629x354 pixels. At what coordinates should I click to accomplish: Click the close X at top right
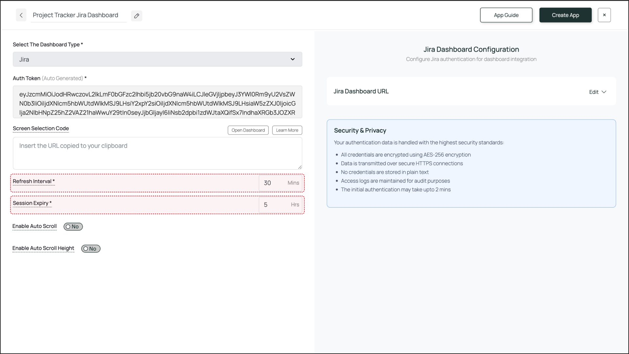(x=604, y=15)
